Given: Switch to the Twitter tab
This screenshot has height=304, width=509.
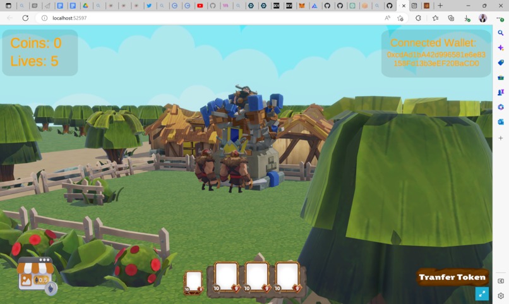Looking at the screenshot, I should tap(149, 6).
